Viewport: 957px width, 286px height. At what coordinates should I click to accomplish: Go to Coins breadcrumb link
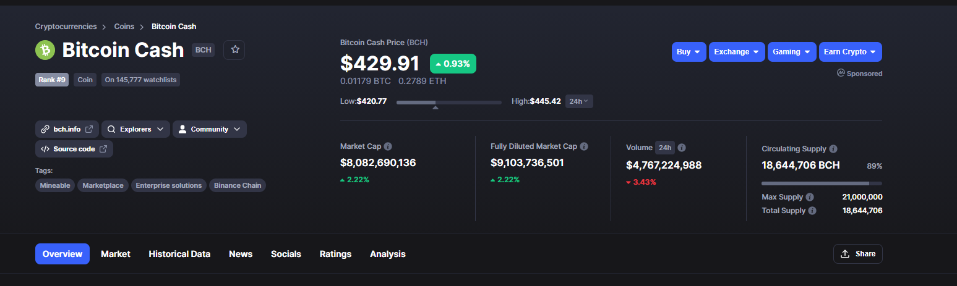coord(124,27)
